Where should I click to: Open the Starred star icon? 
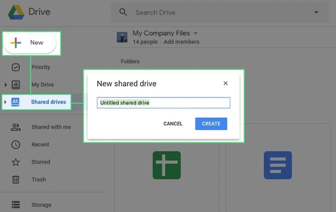tap(16, 162)
